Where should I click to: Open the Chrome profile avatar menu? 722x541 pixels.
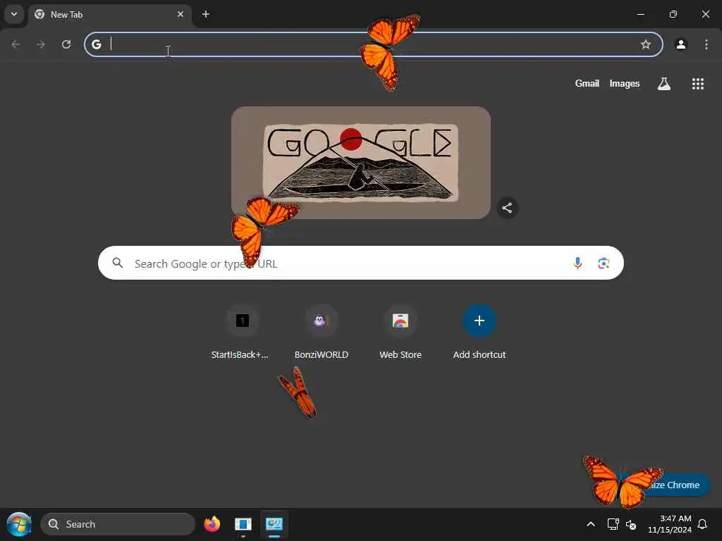pos(681,44)
